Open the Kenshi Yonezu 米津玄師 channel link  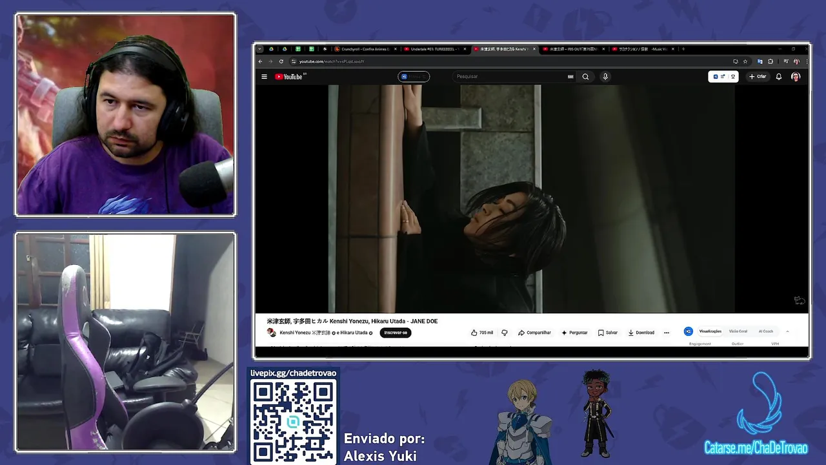coord(305,333)
